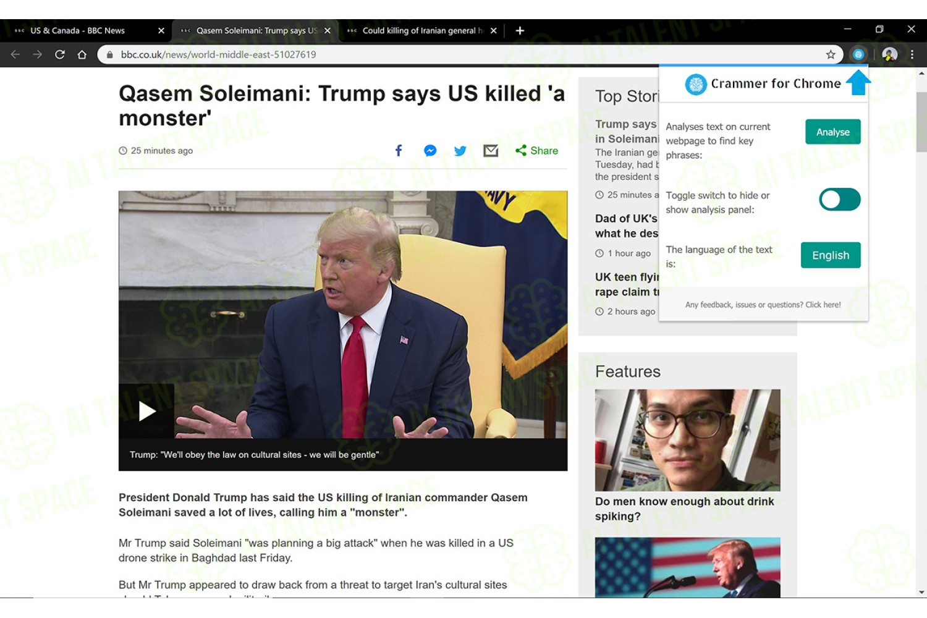Open the Crammer extension toolbar icon
This screenshot has height=618, width=927.
[858, 54]
